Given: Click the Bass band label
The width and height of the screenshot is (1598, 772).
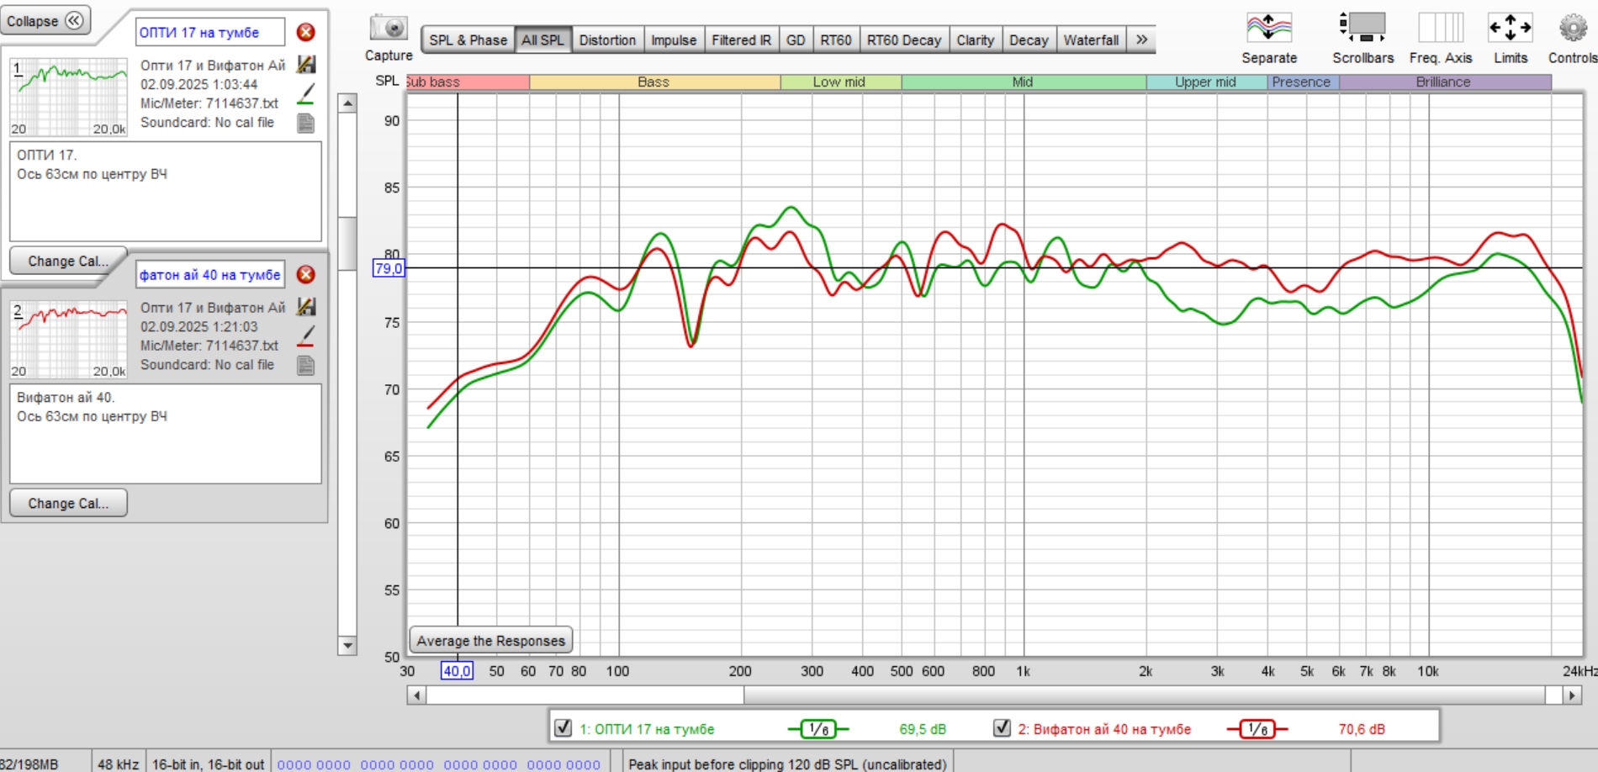Looking at the screenshot, I should 654,82.
